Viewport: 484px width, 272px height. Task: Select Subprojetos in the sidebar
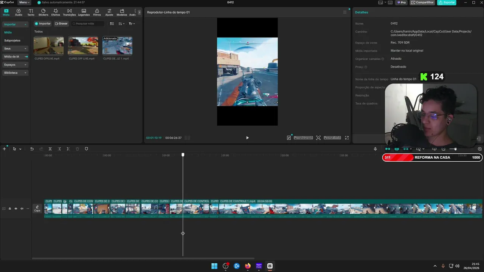12,40
